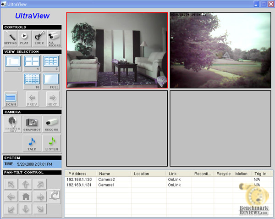
Task: Switch to Full screen view
Action: [x=50, y=81]
